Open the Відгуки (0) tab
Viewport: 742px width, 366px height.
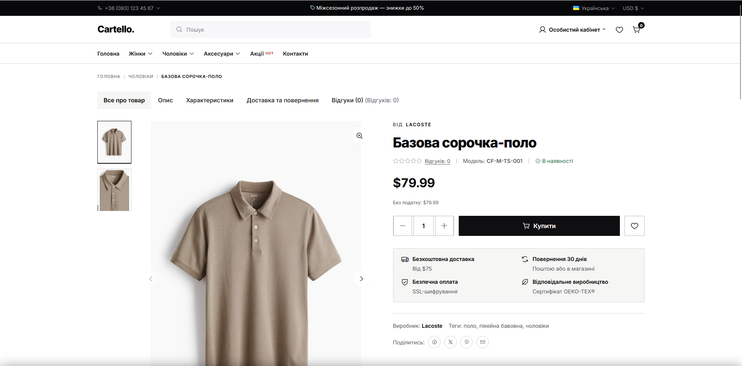click(365, 100)
